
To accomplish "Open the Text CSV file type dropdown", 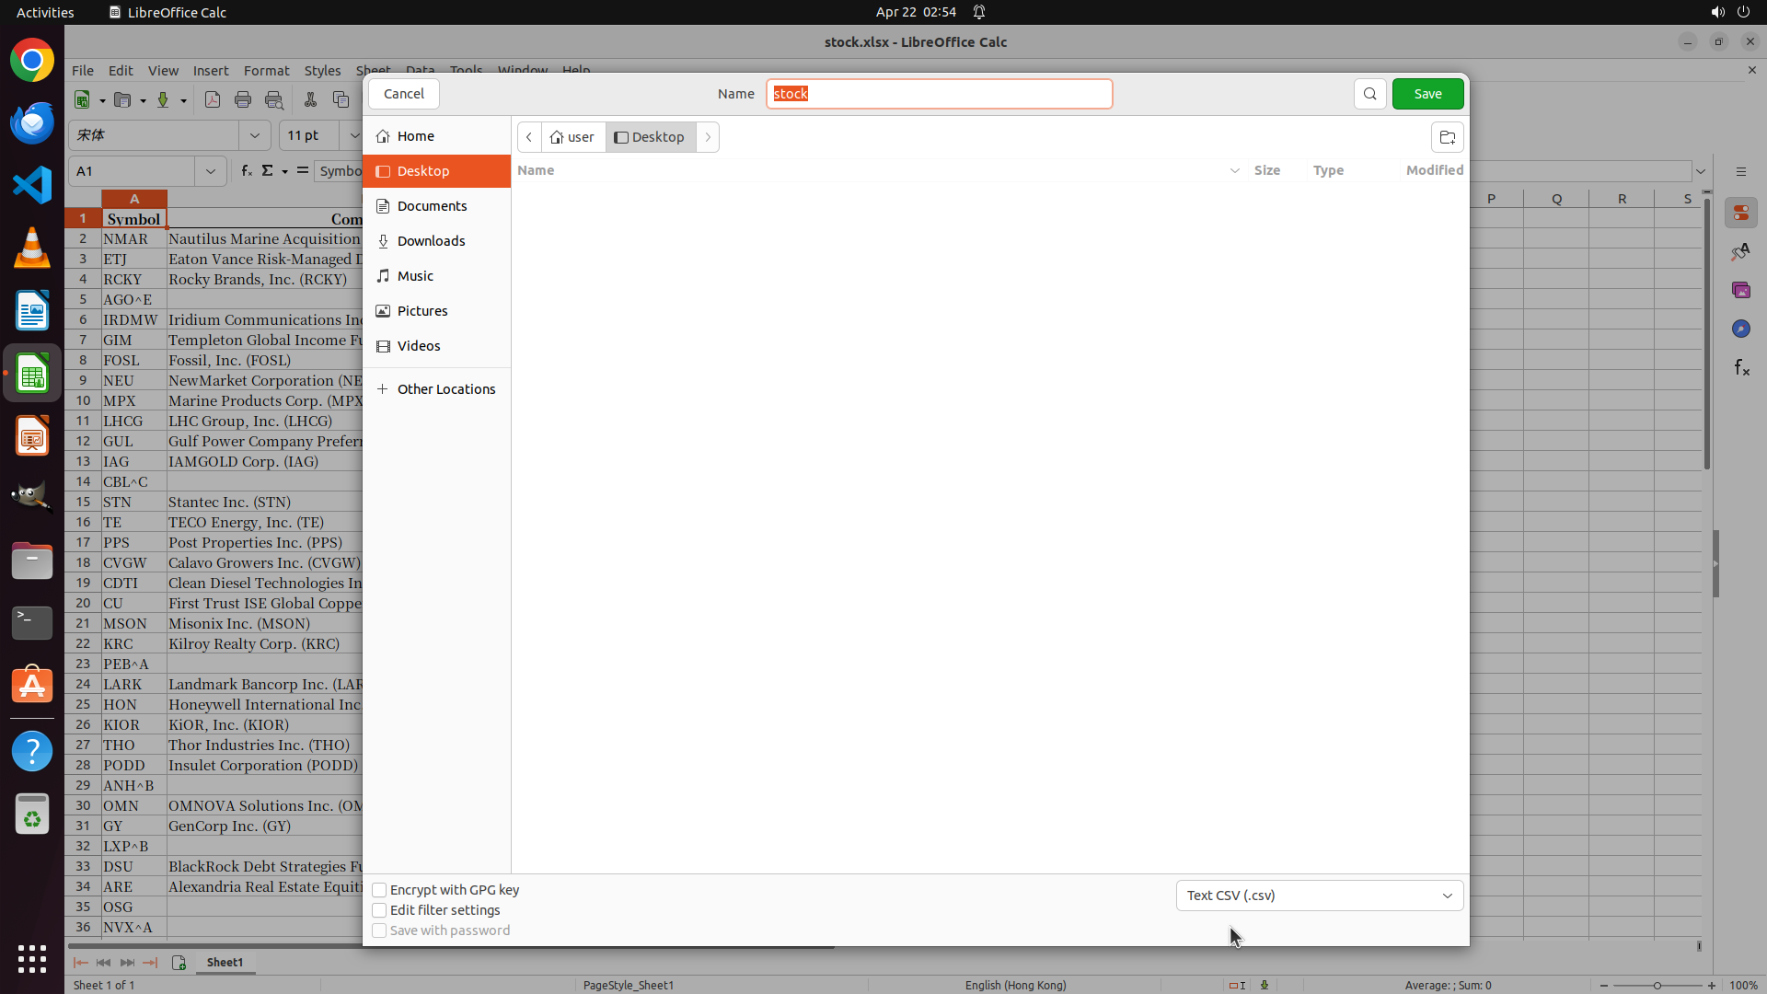I will pyautogui.click(x=1319, y=896).
